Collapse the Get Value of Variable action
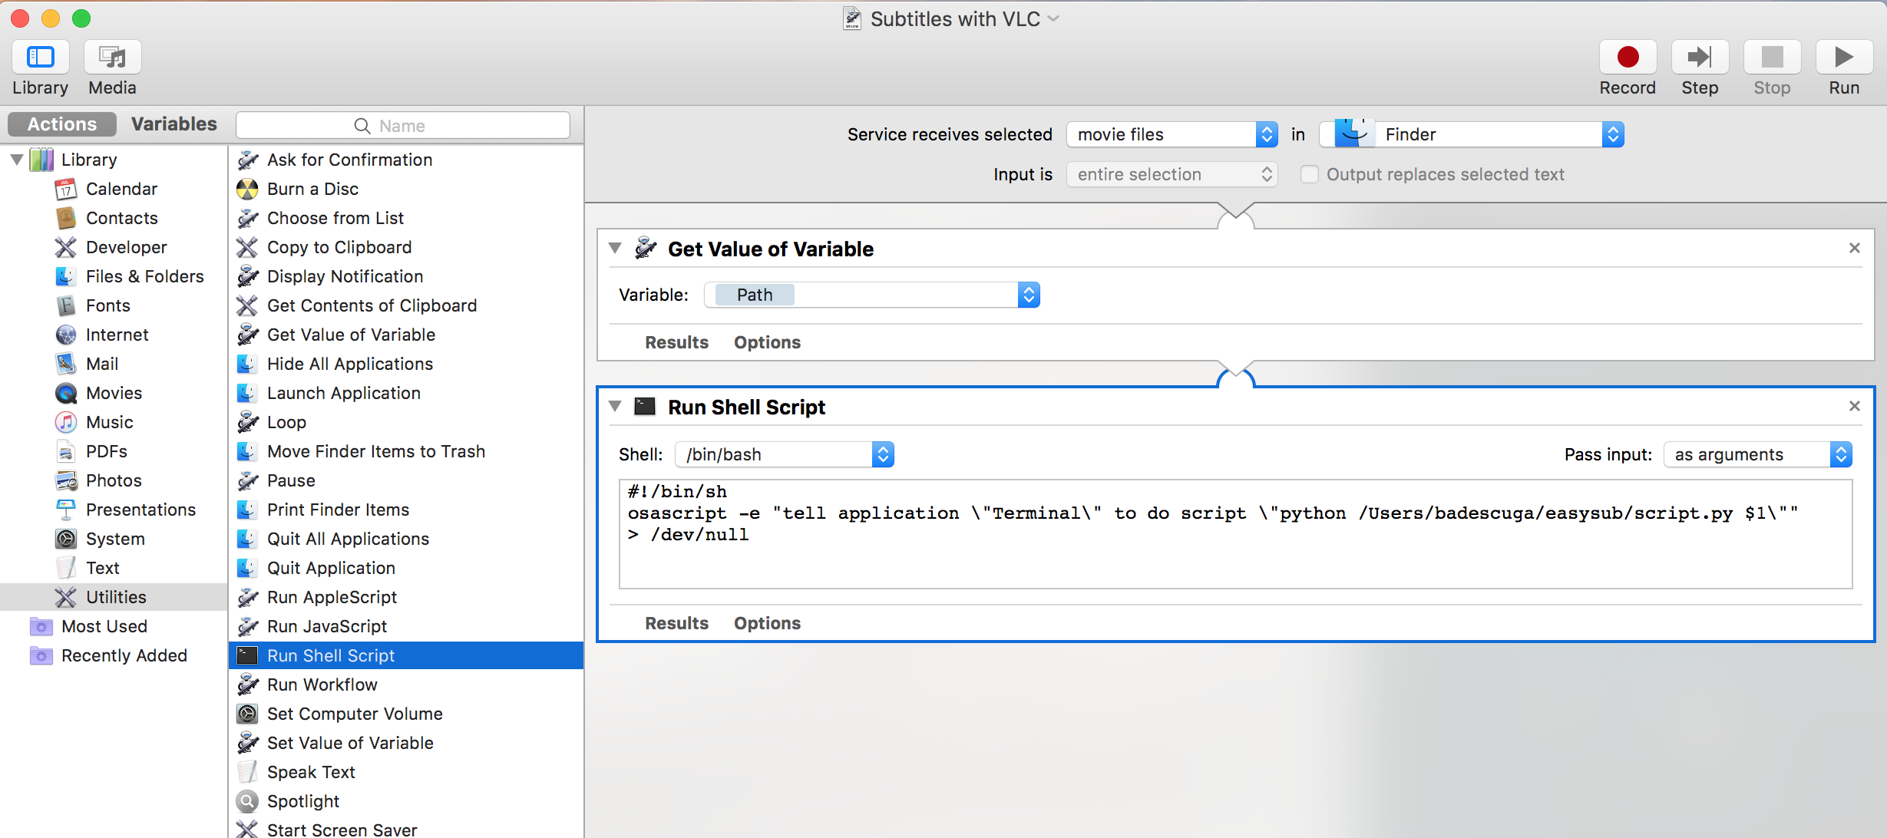The image size is (1887, 838). [615, 248]
